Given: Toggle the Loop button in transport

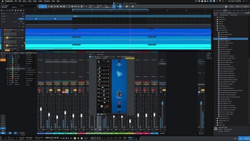Looking at the screenshot, I should 86,138.
